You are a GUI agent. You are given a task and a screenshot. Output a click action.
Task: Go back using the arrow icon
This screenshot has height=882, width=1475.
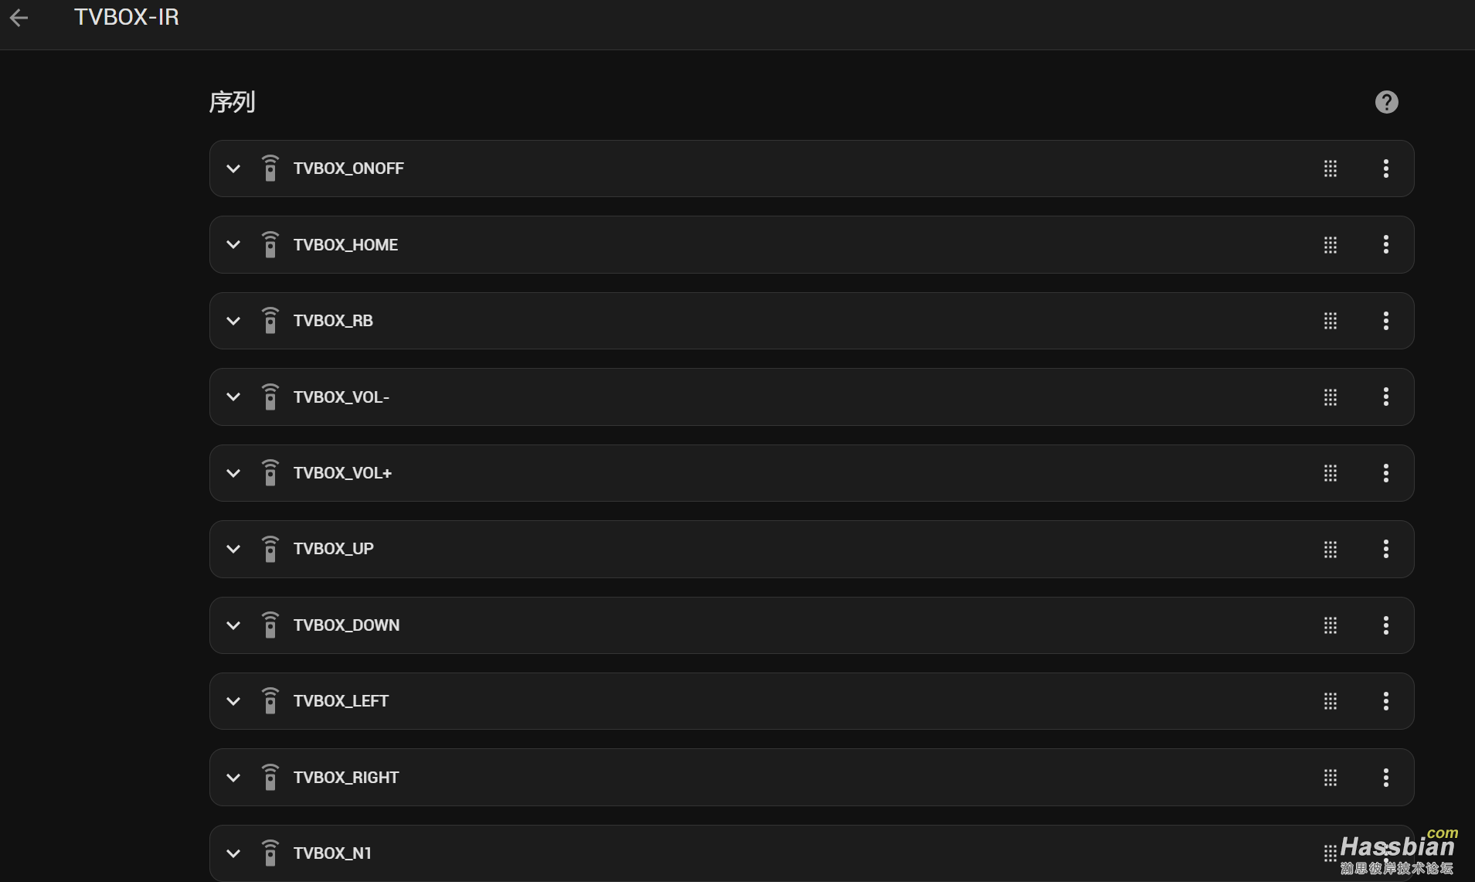[x=19, y=17]
